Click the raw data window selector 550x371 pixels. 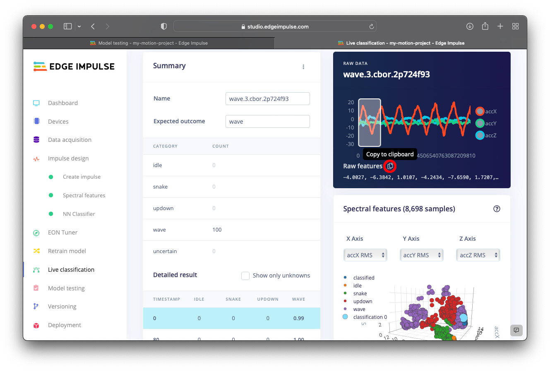click(369, 122)
